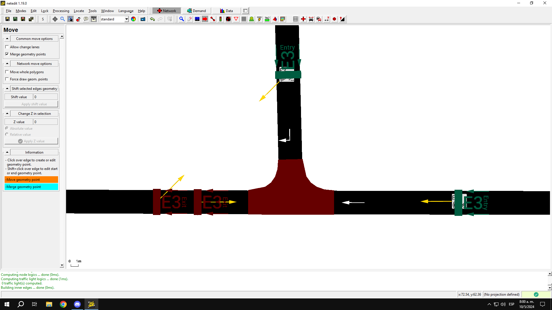Select the Relative value radio button

[7, 134]
